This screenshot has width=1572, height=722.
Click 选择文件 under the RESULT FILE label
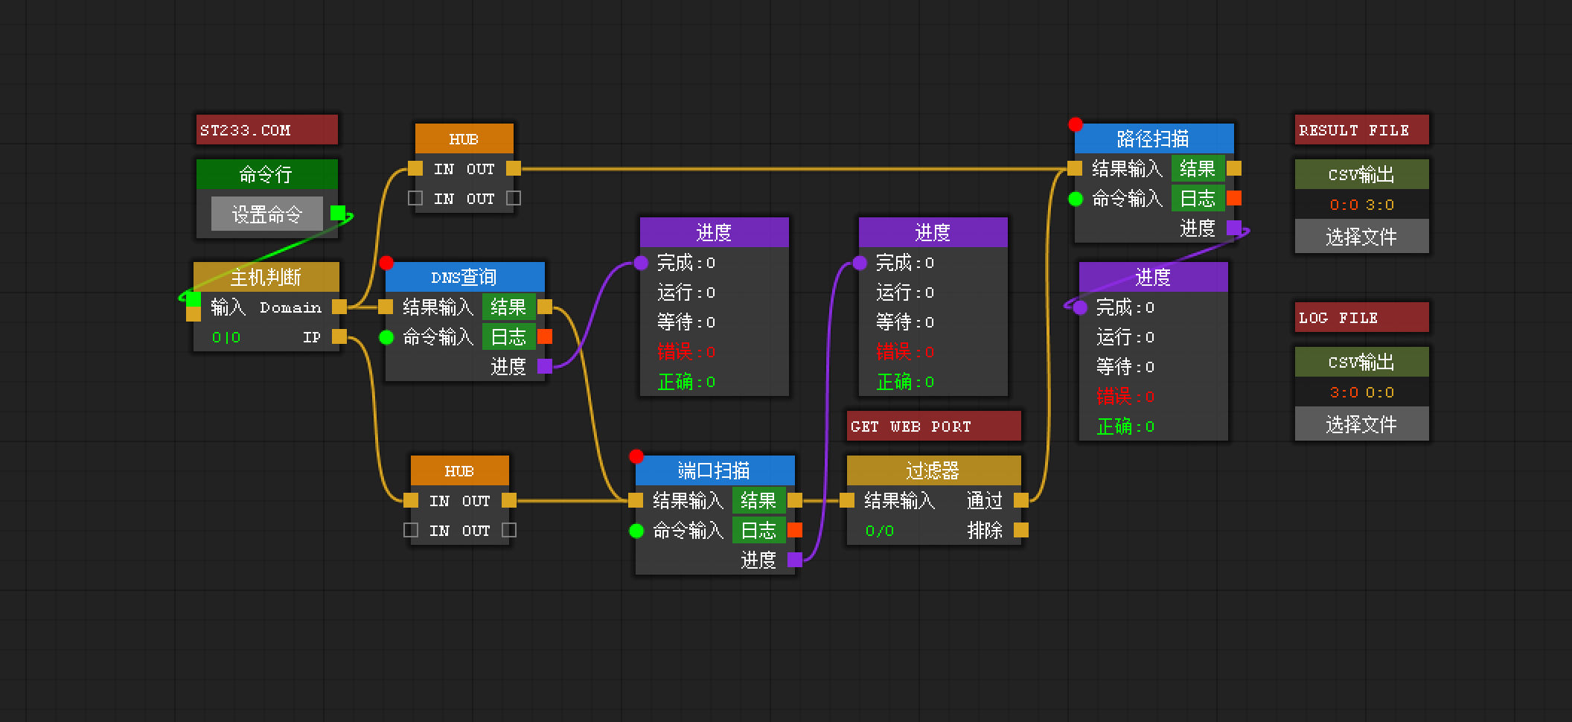[1361, 237]
